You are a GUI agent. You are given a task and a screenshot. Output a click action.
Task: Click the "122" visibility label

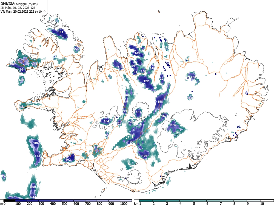(x=146, y=81)
